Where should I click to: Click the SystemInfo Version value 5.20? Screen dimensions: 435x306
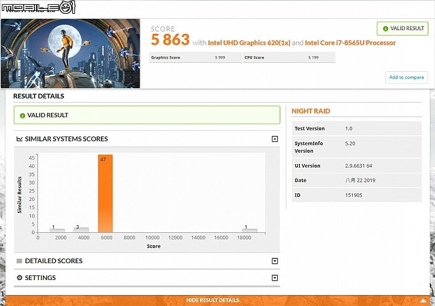coord(350,144)
